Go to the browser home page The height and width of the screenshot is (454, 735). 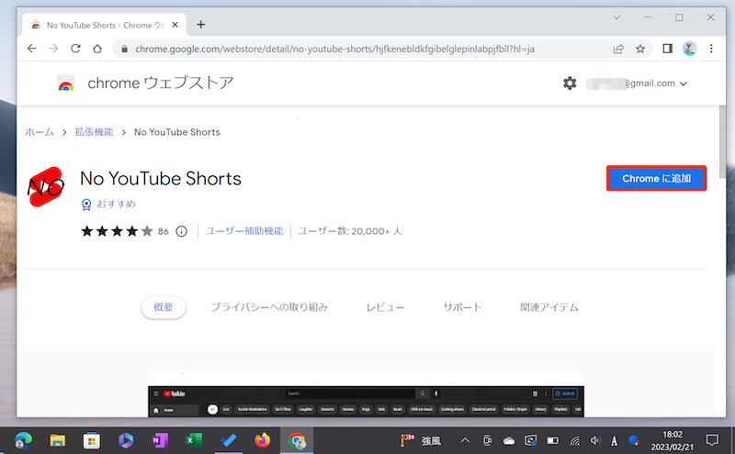pos(96,49)
